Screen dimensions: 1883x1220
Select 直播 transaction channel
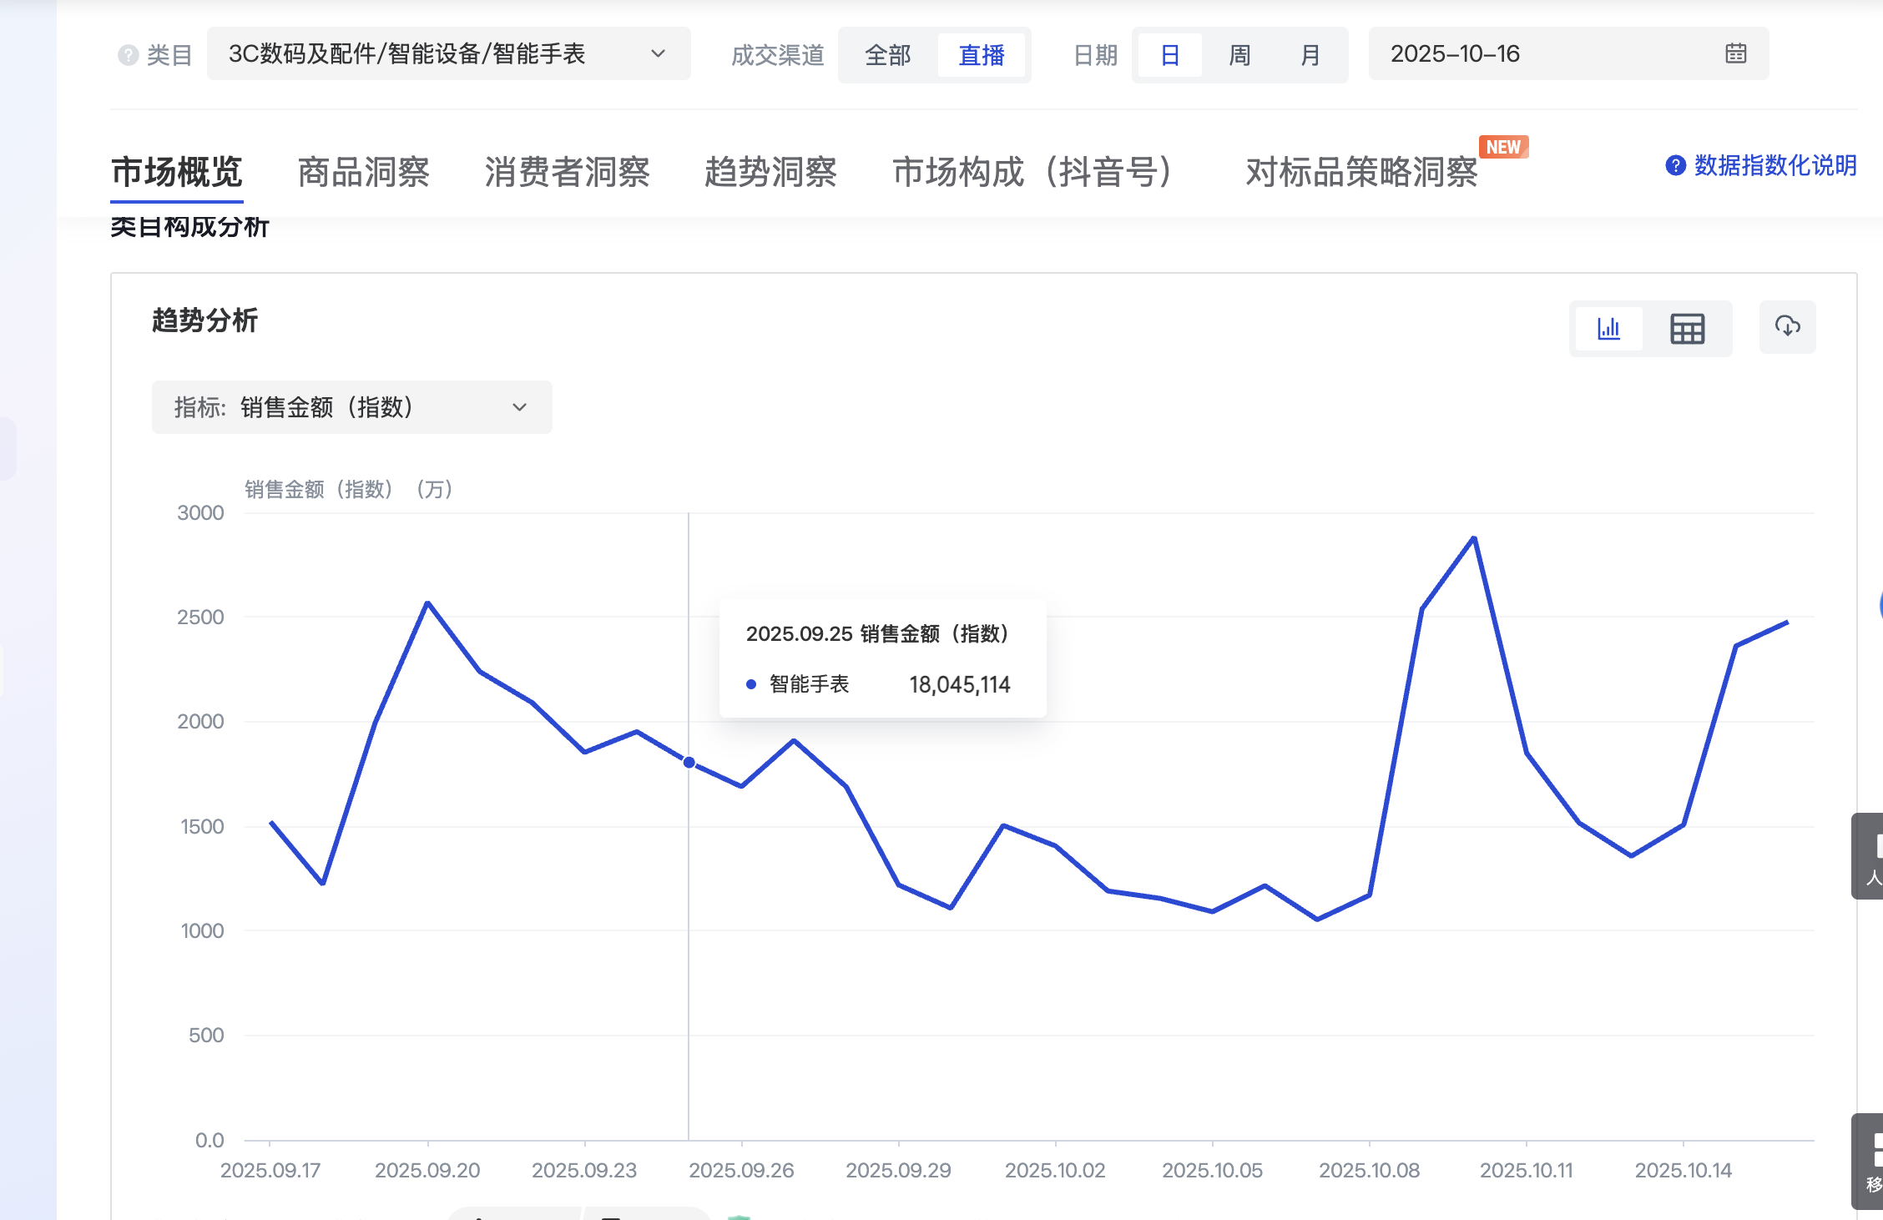(981, 55)
